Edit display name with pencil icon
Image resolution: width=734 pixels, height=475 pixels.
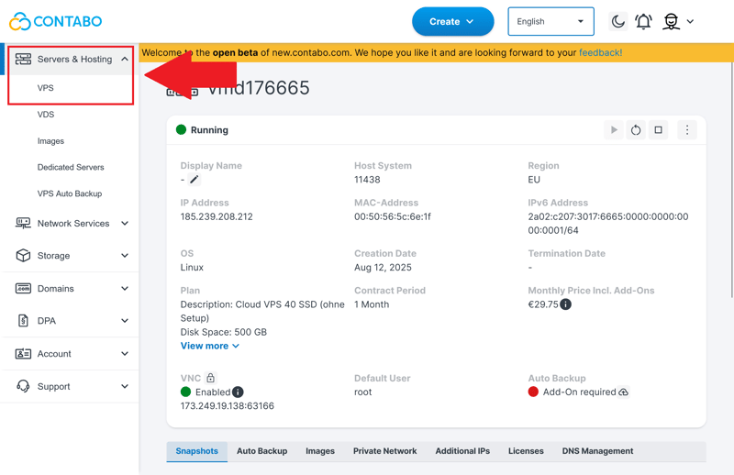point(195,180)
